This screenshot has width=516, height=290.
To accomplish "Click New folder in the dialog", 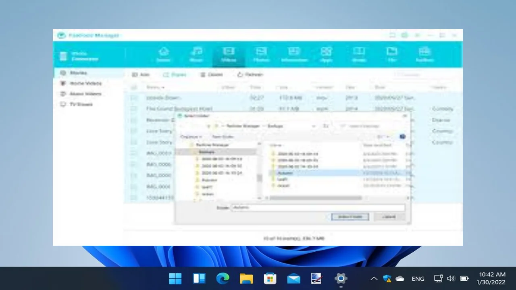I will (223, 137).
